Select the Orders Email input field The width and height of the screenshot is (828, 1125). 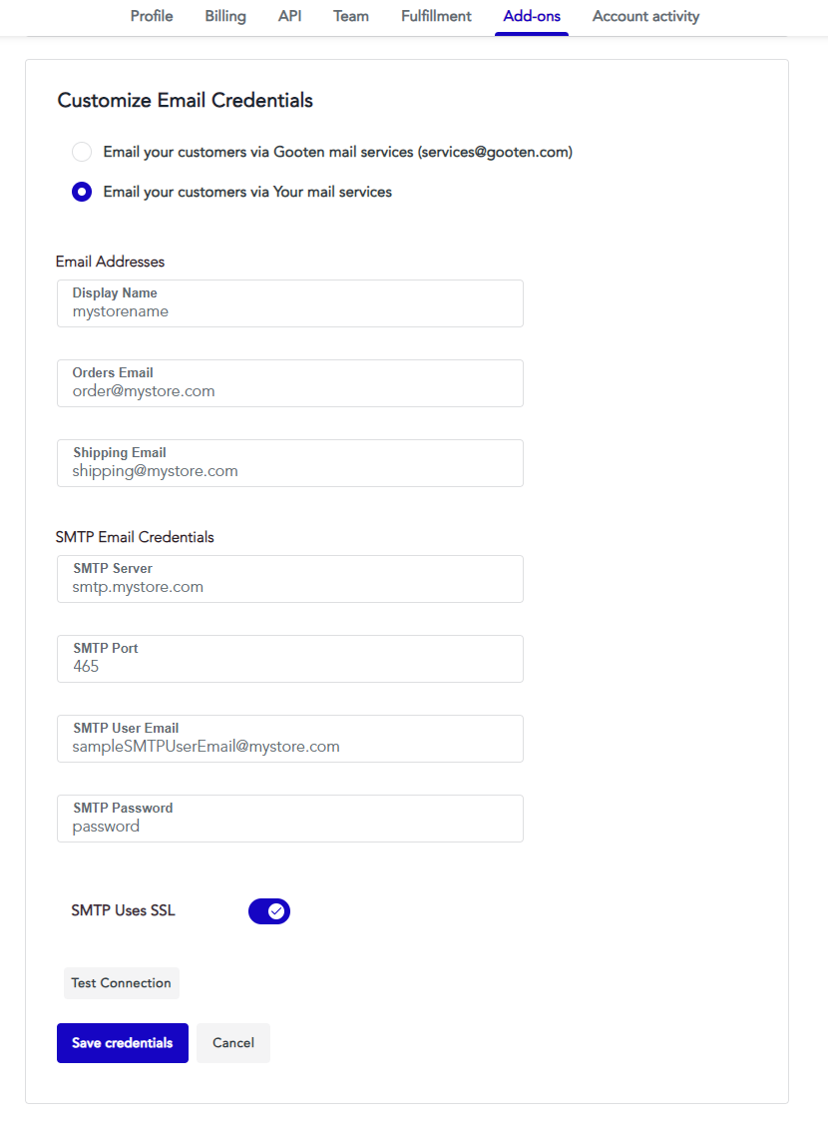289,383
